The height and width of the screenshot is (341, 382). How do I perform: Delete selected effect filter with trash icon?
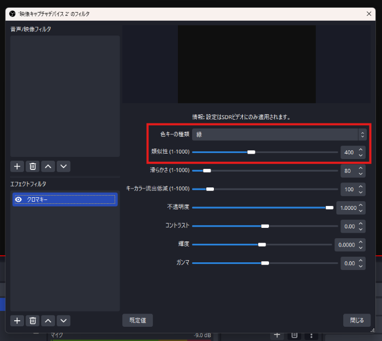[x=33, y=321]
